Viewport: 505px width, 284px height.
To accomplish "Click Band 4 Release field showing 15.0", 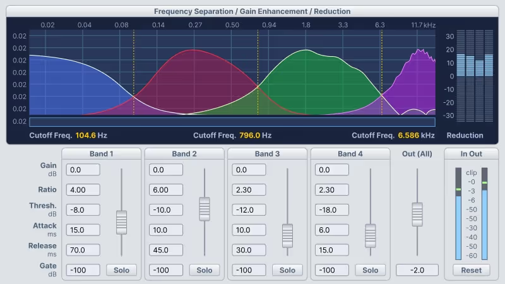I will (x=332, y=250).
